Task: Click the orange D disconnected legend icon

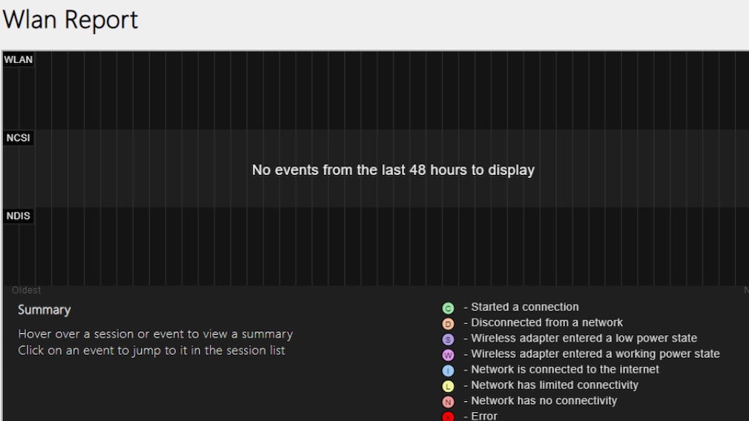Action: [448, 323]
